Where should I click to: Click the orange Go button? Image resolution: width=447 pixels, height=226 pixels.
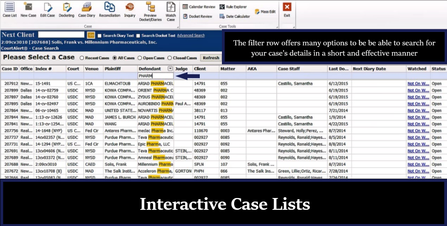(91, 35)
